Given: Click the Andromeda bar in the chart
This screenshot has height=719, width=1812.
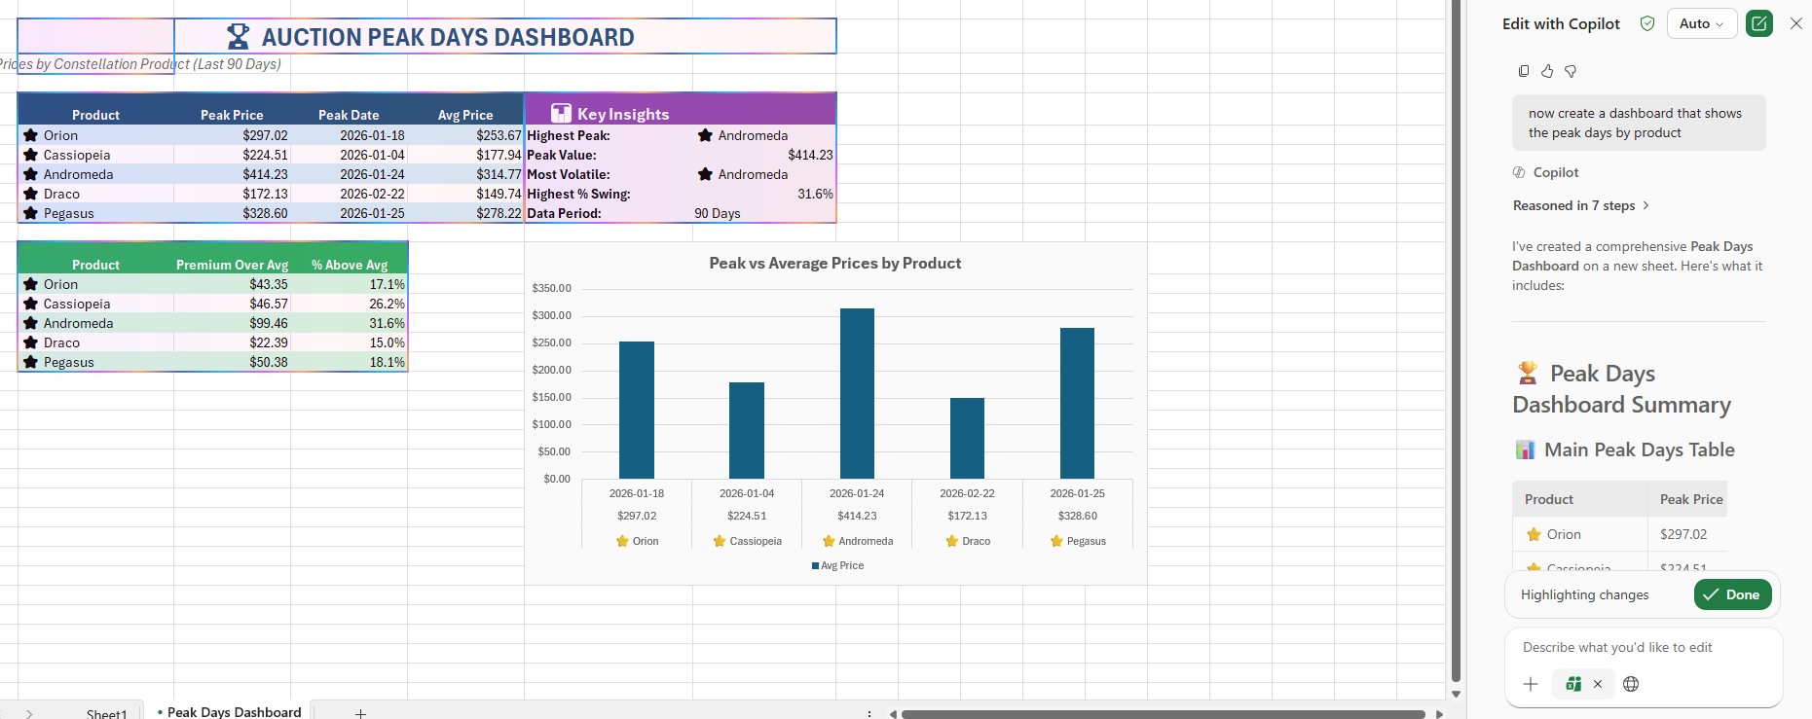Looking at the screenshot, I should coord(857,393).
